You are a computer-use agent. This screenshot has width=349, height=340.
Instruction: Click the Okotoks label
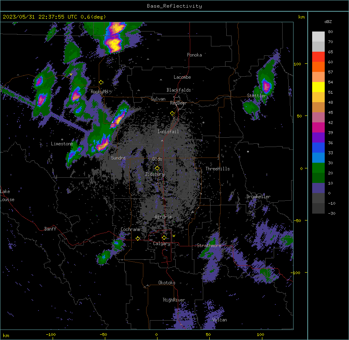[x=167, y=283]
